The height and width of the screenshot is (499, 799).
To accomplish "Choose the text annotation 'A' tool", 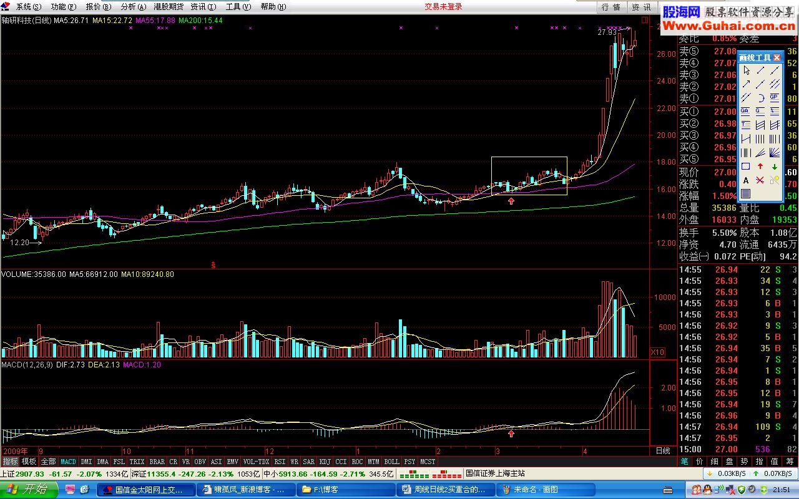I will pyautogui.click(x=745, y=180).
